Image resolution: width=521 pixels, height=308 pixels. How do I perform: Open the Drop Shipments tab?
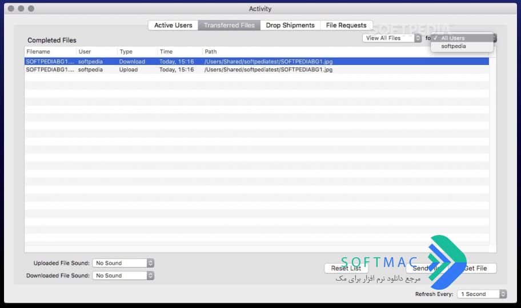click(290, 25)
